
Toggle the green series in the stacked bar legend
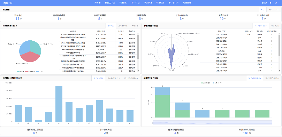(206, 83)
